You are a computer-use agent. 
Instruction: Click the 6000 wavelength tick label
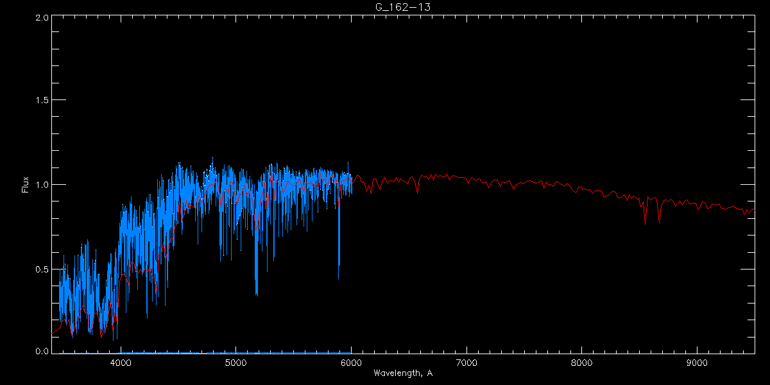tap(351, 363)
